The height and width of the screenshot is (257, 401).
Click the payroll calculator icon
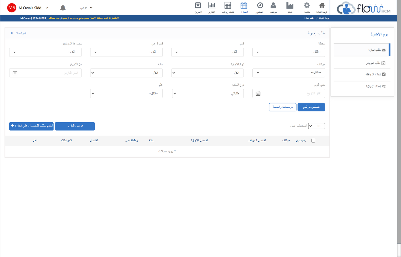point(228,6)
